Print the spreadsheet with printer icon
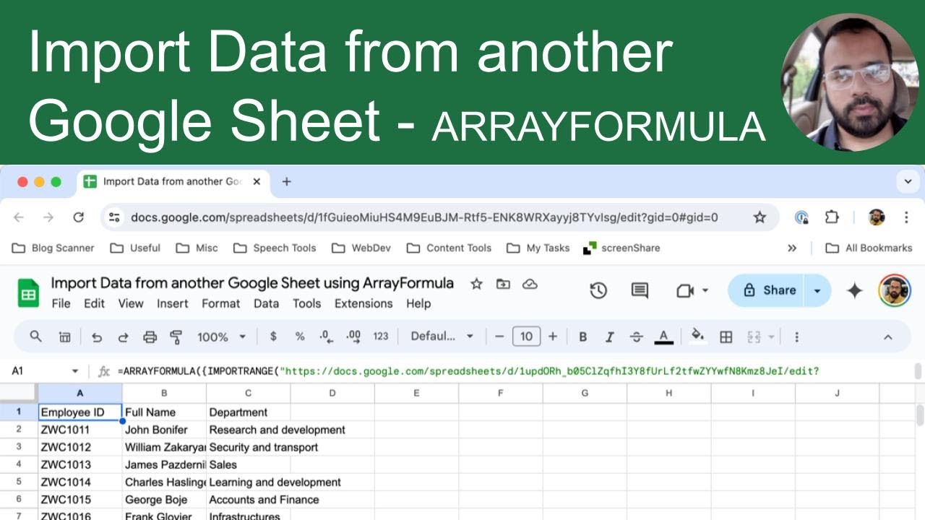Image resolution: width=925 pixels, height=520 pixels. coord(150,337)
